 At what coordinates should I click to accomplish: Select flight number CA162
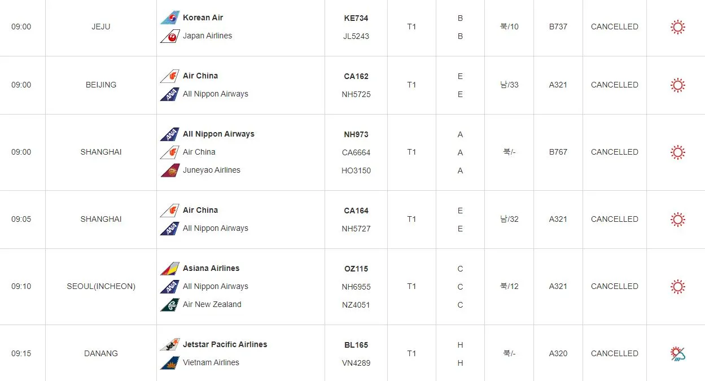coord(356,77)
